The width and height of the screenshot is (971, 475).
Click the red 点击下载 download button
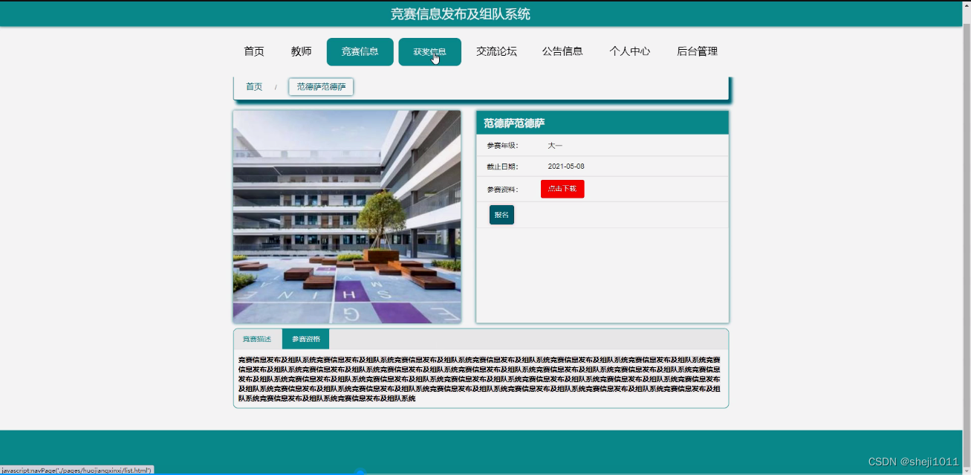tap(562, 189)
